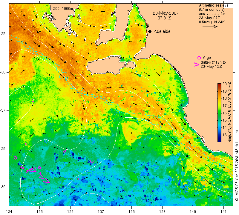Screen dimensions: 239x215
Task: Click the time stamp 07:31Z
Action: [x=164, y=18]
